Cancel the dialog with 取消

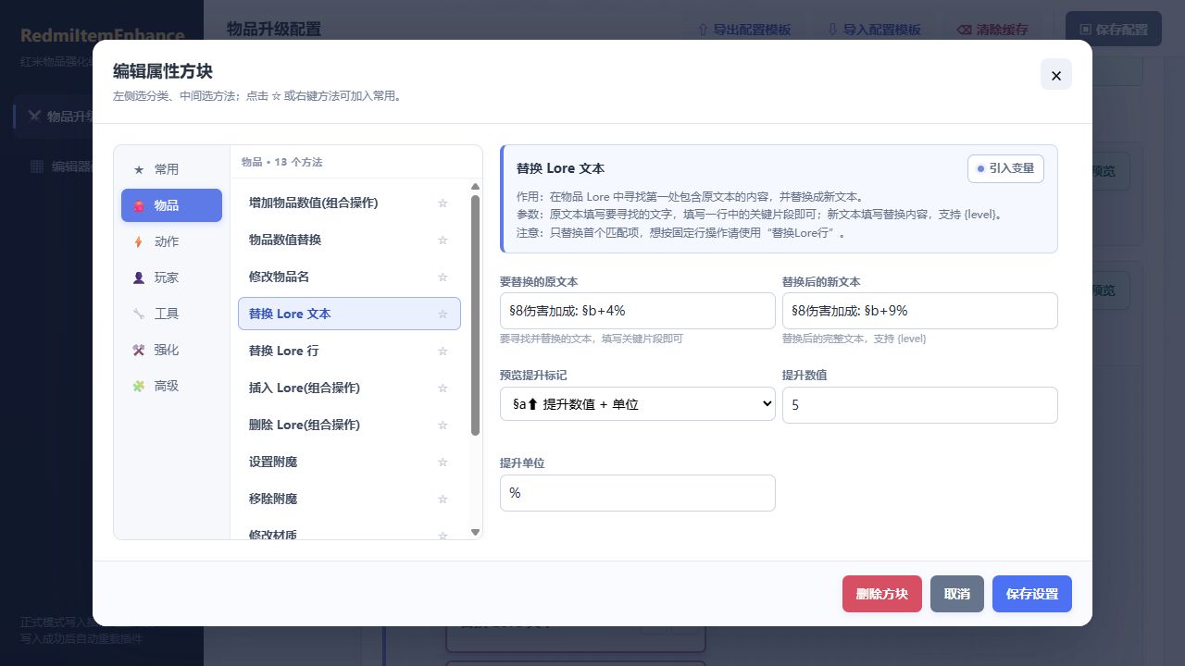tap(957, 594)
